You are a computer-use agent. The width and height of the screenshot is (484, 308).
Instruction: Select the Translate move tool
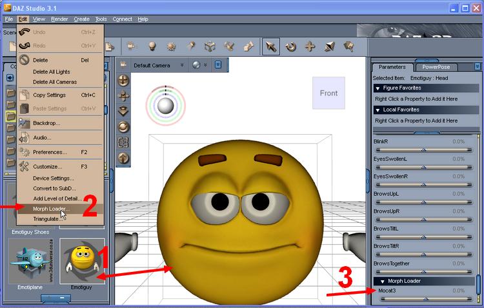coord(310,47)
